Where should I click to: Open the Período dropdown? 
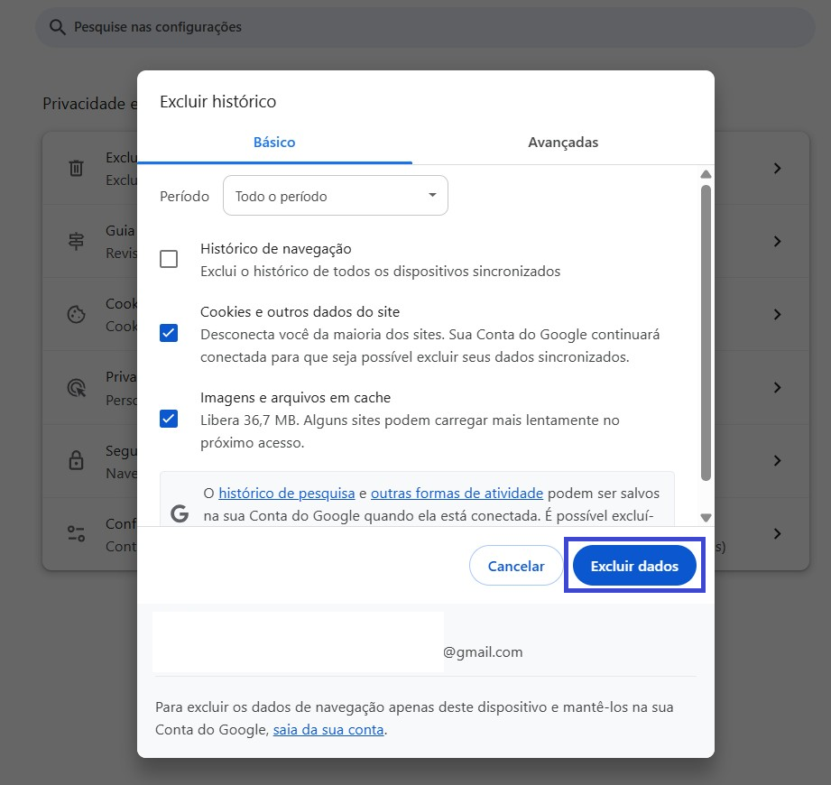(x=335, y=196)
